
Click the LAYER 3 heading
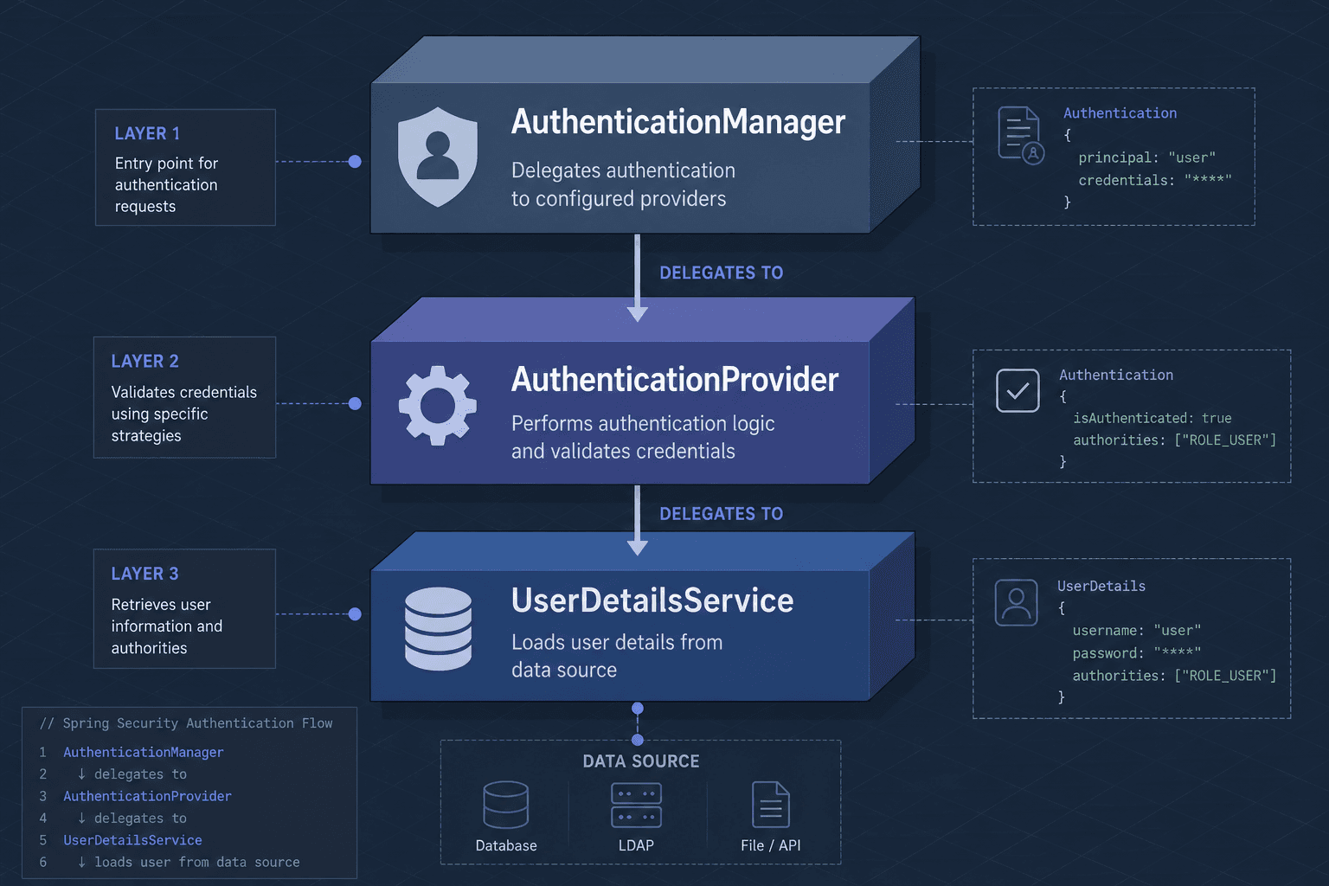[x=144, y=574]
